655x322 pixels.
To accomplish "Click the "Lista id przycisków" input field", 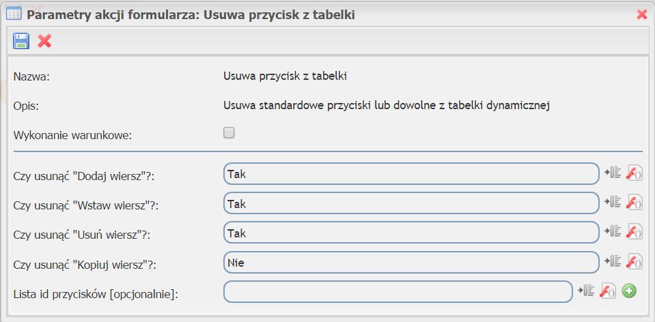I will [398, 291].
